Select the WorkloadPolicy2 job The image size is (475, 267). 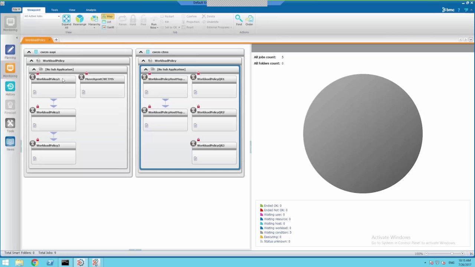pyautogui.click(x=53, y=120)
